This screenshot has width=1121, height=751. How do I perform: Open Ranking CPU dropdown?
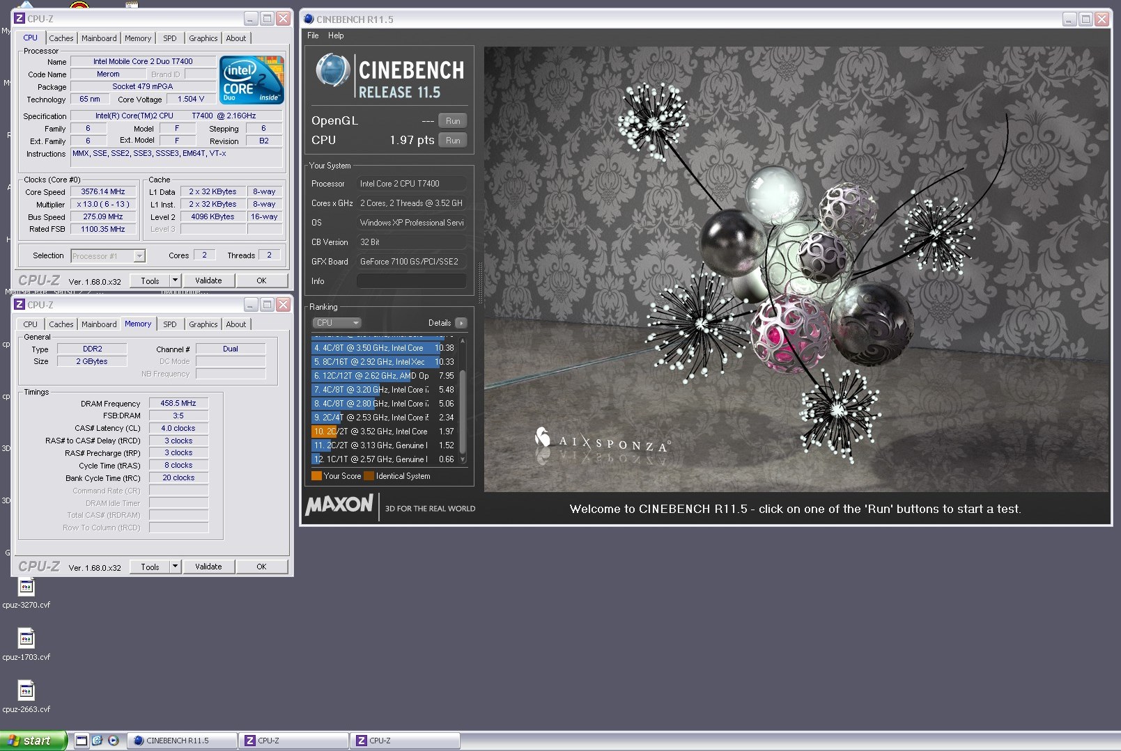pyautogui.click(x=337, y=323)
